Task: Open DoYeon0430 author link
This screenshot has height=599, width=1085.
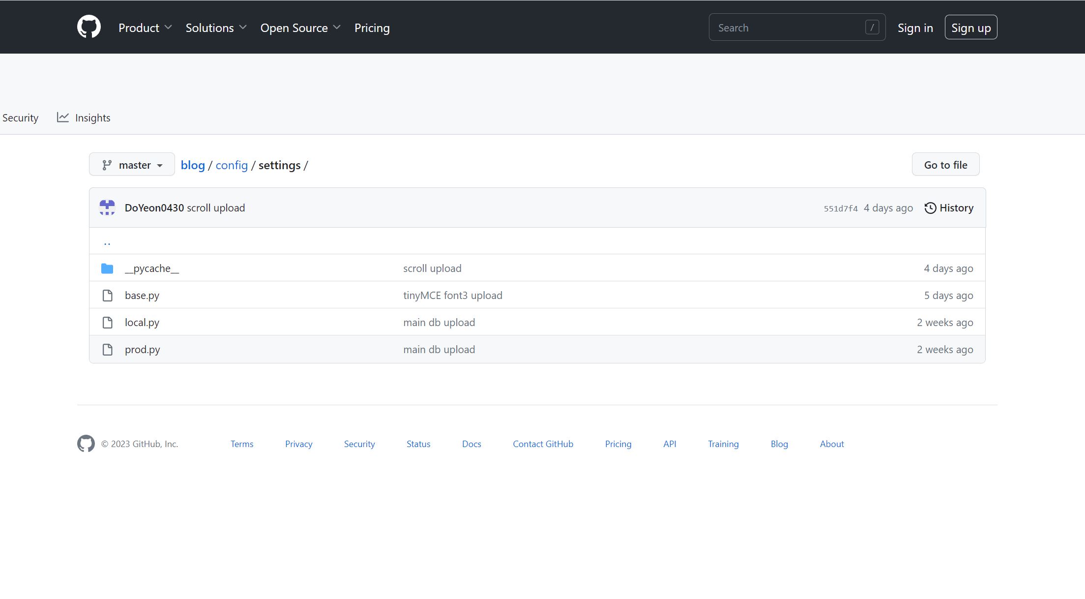Action: tap(154, 208)
